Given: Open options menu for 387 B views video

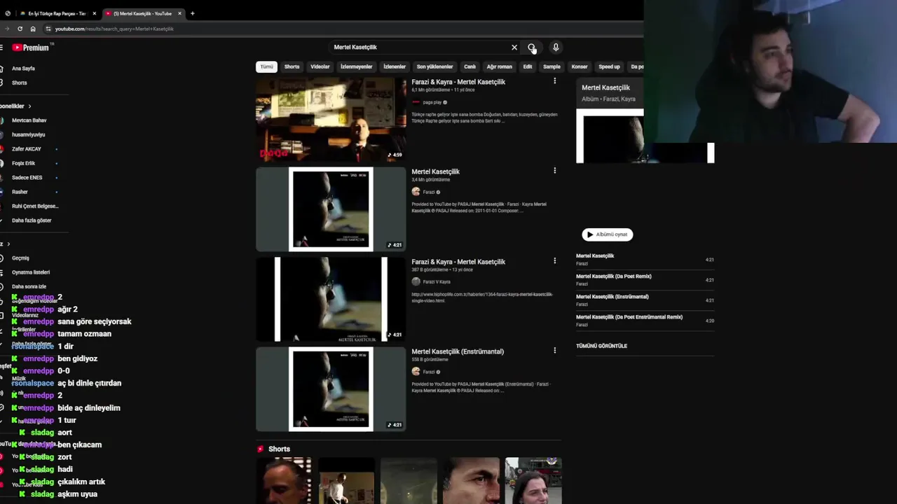Looking at the screenshot, I should point(554,261).
